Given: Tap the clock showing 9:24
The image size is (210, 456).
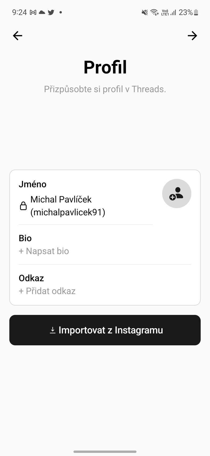Looking at the screenshot, I should (19, 12).
